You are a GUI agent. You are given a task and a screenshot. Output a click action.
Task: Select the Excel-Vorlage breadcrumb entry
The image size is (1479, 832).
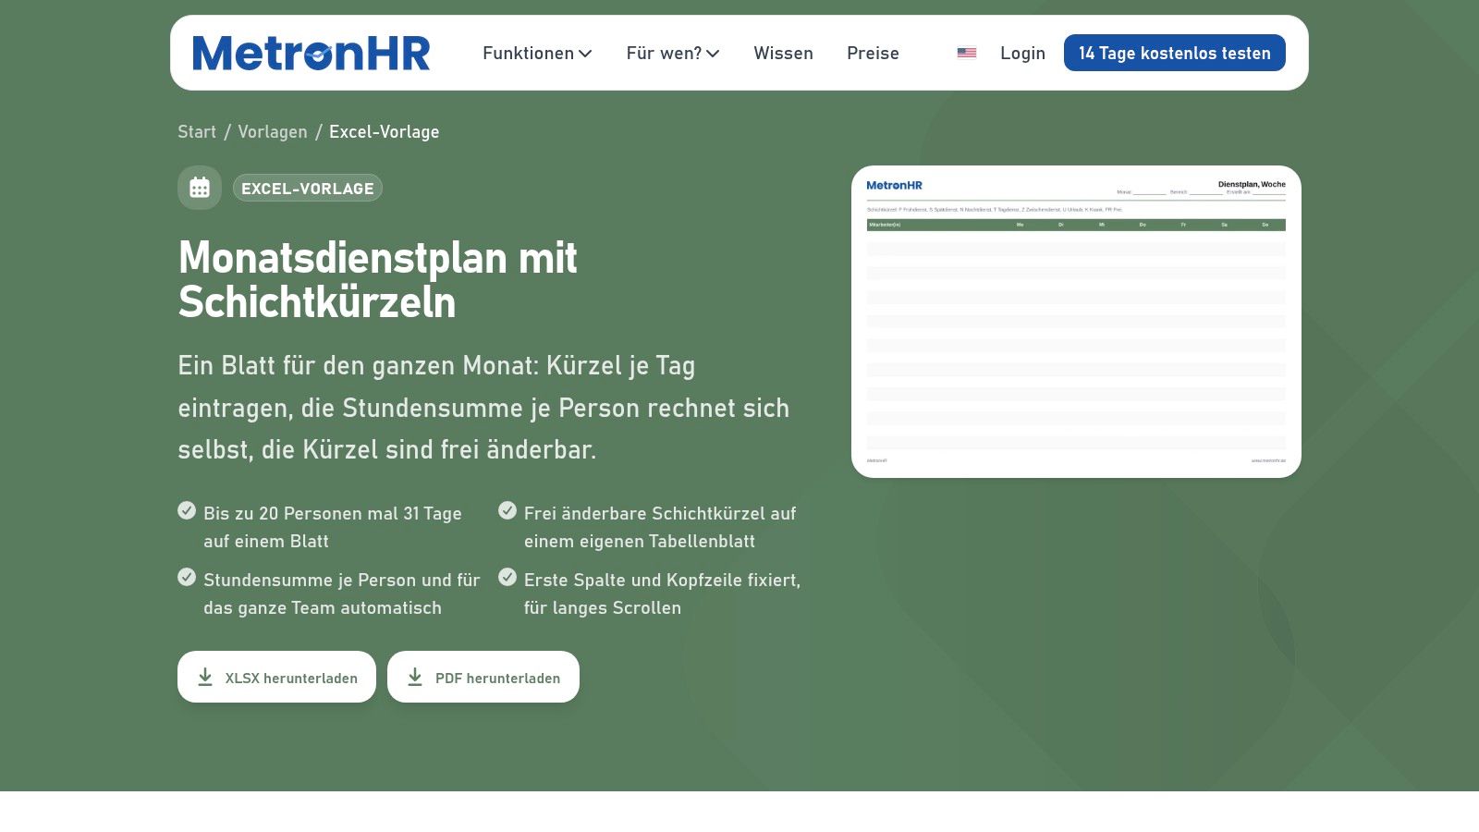385,132
